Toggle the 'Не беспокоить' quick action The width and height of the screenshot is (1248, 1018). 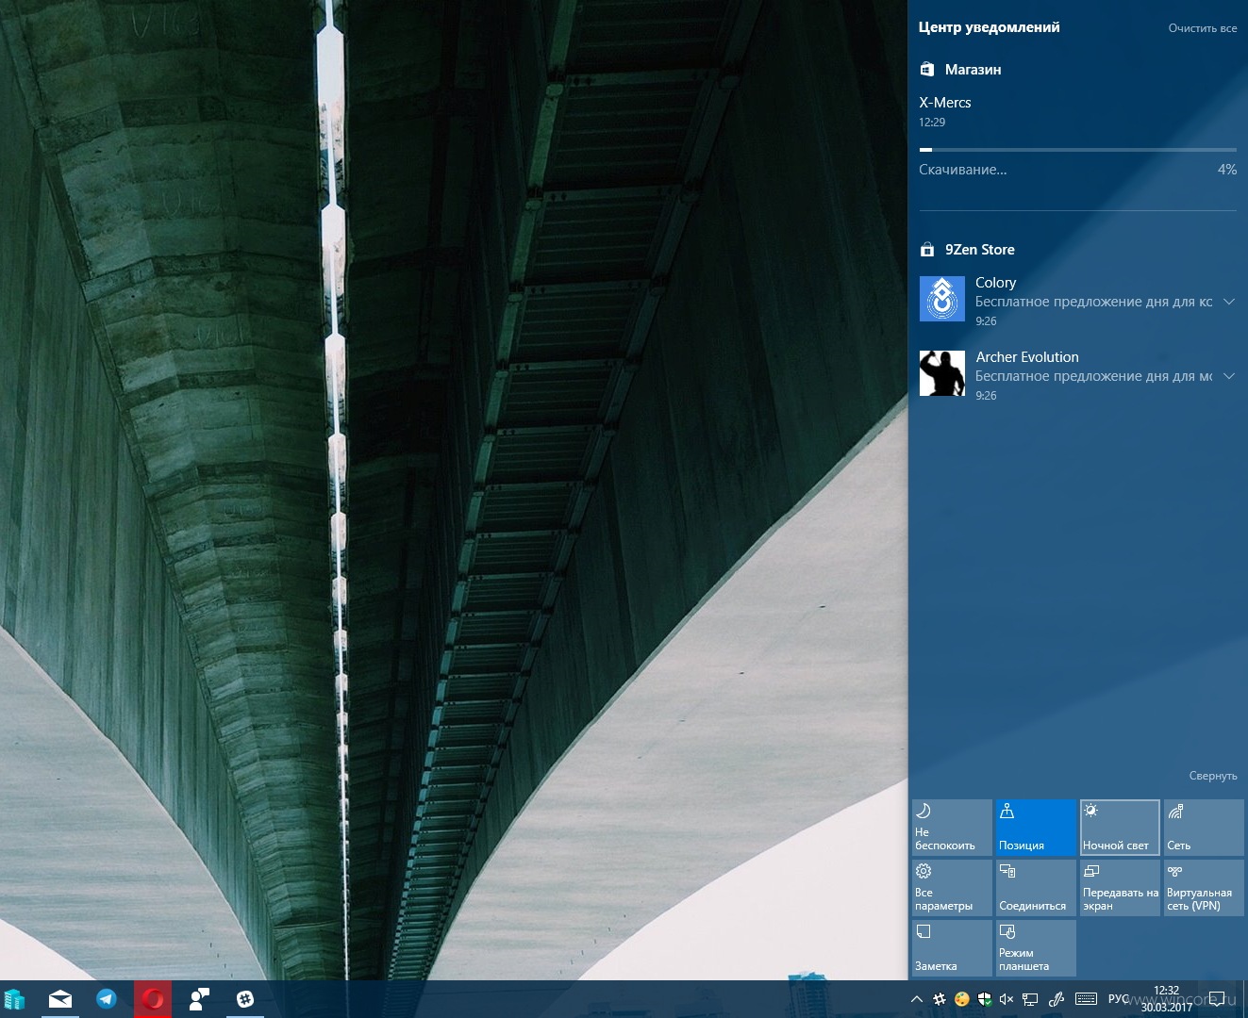coord(952,828)
